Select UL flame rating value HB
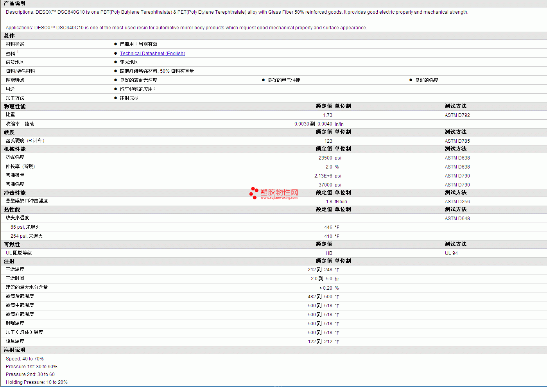Image resolution: width=547 pixels, height=387 pixels. [x=329, y=253]
